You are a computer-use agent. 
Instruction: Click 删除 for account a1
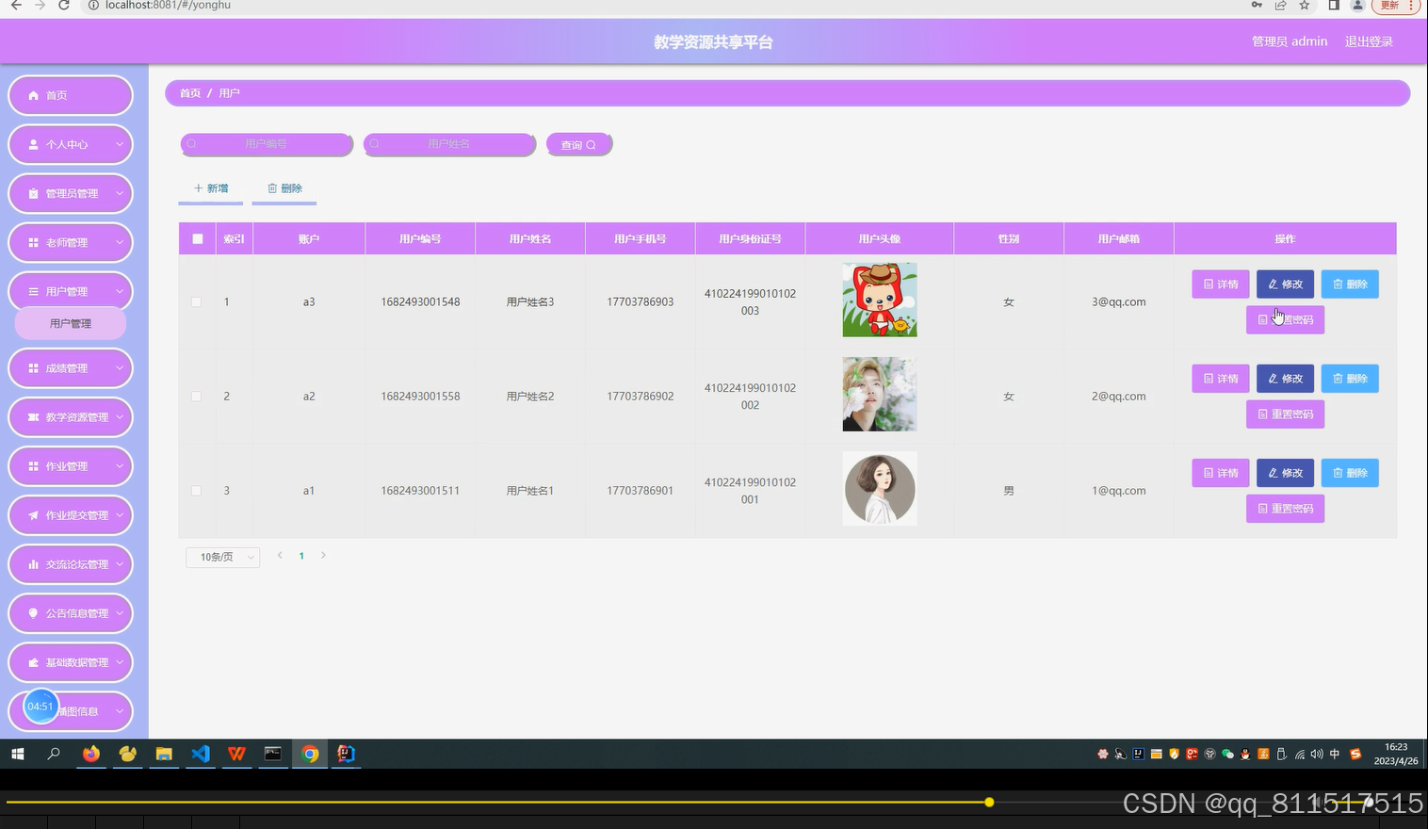tap(1350, 473)
